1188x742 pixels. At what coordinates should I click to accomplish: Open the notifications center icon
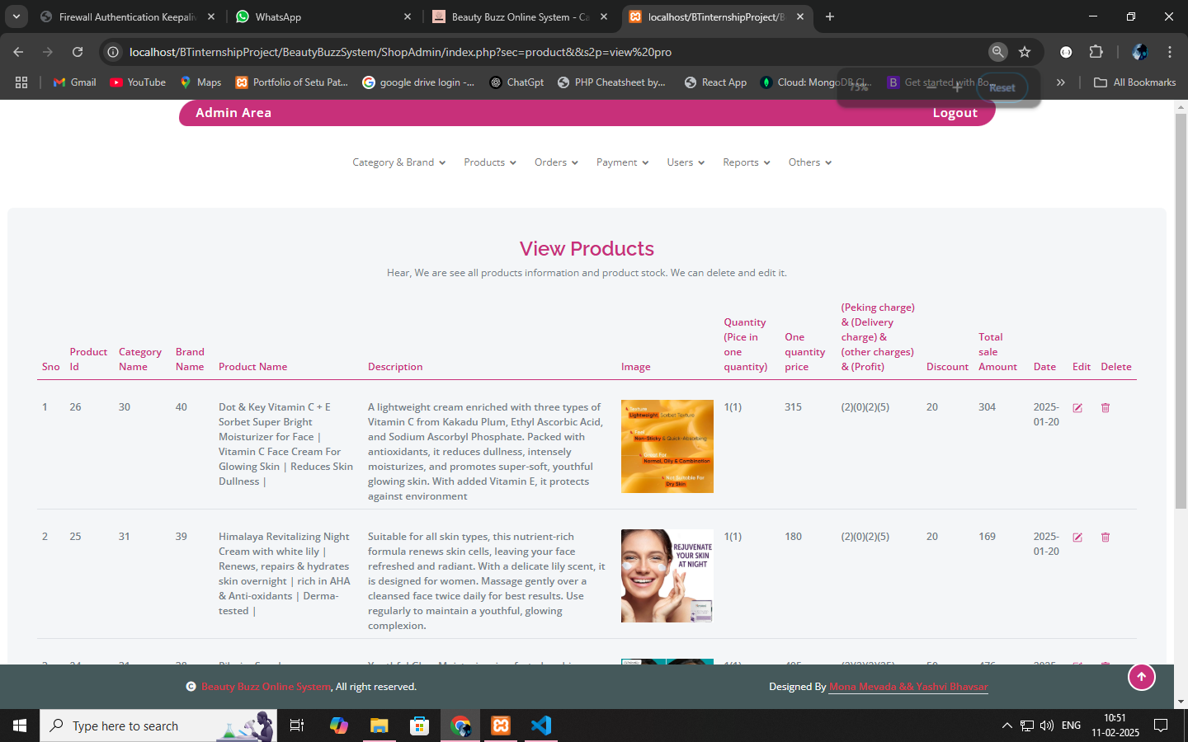[1161, 726]
